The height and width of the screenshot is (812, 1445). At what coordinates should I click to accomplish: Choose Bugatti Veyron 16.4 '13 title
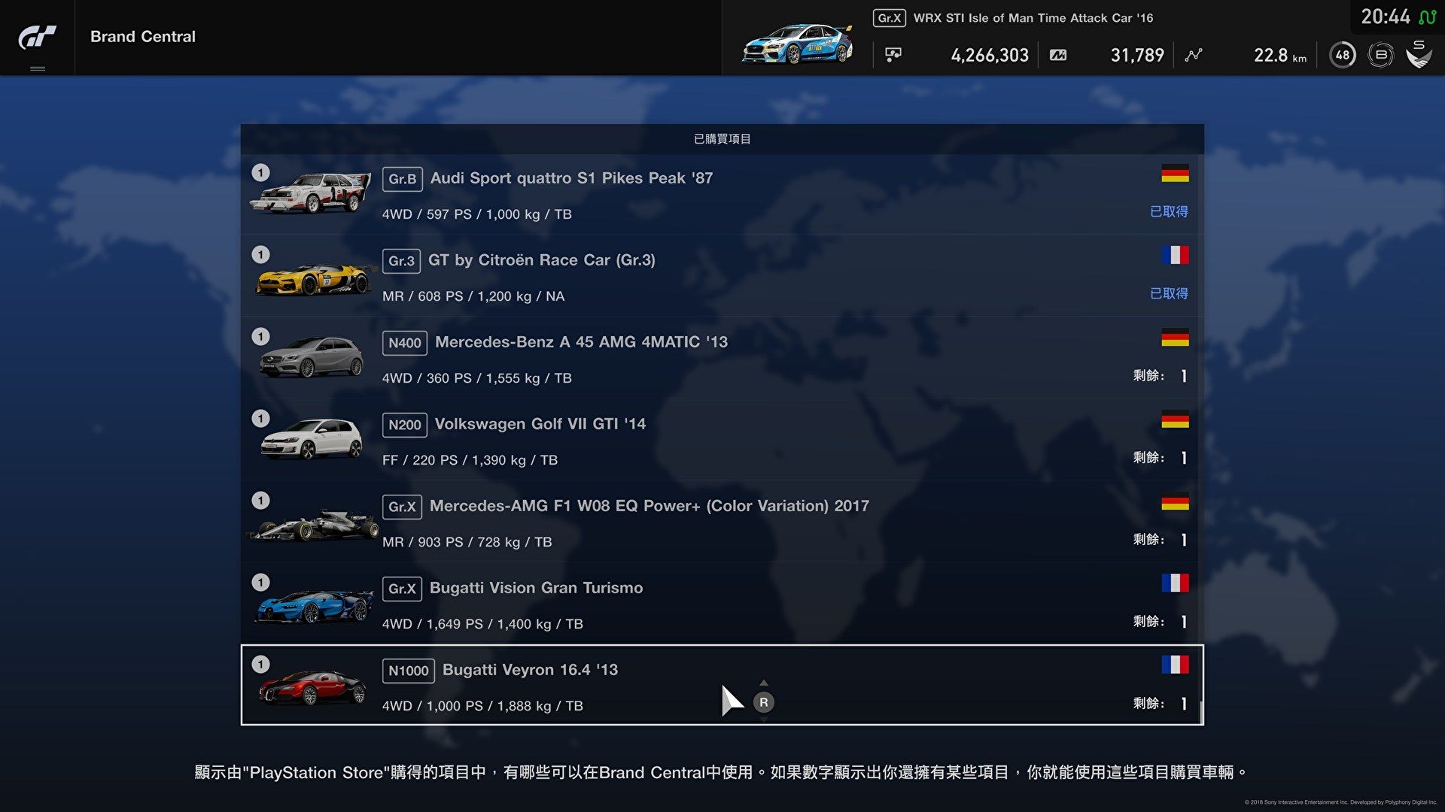530,670
